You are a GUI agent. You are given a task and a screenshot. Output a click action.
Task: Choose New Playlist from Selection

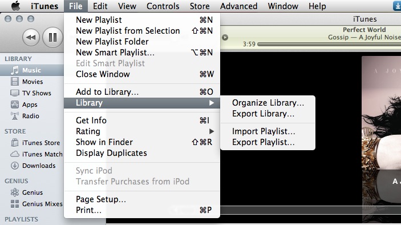[x=142, y=31]
